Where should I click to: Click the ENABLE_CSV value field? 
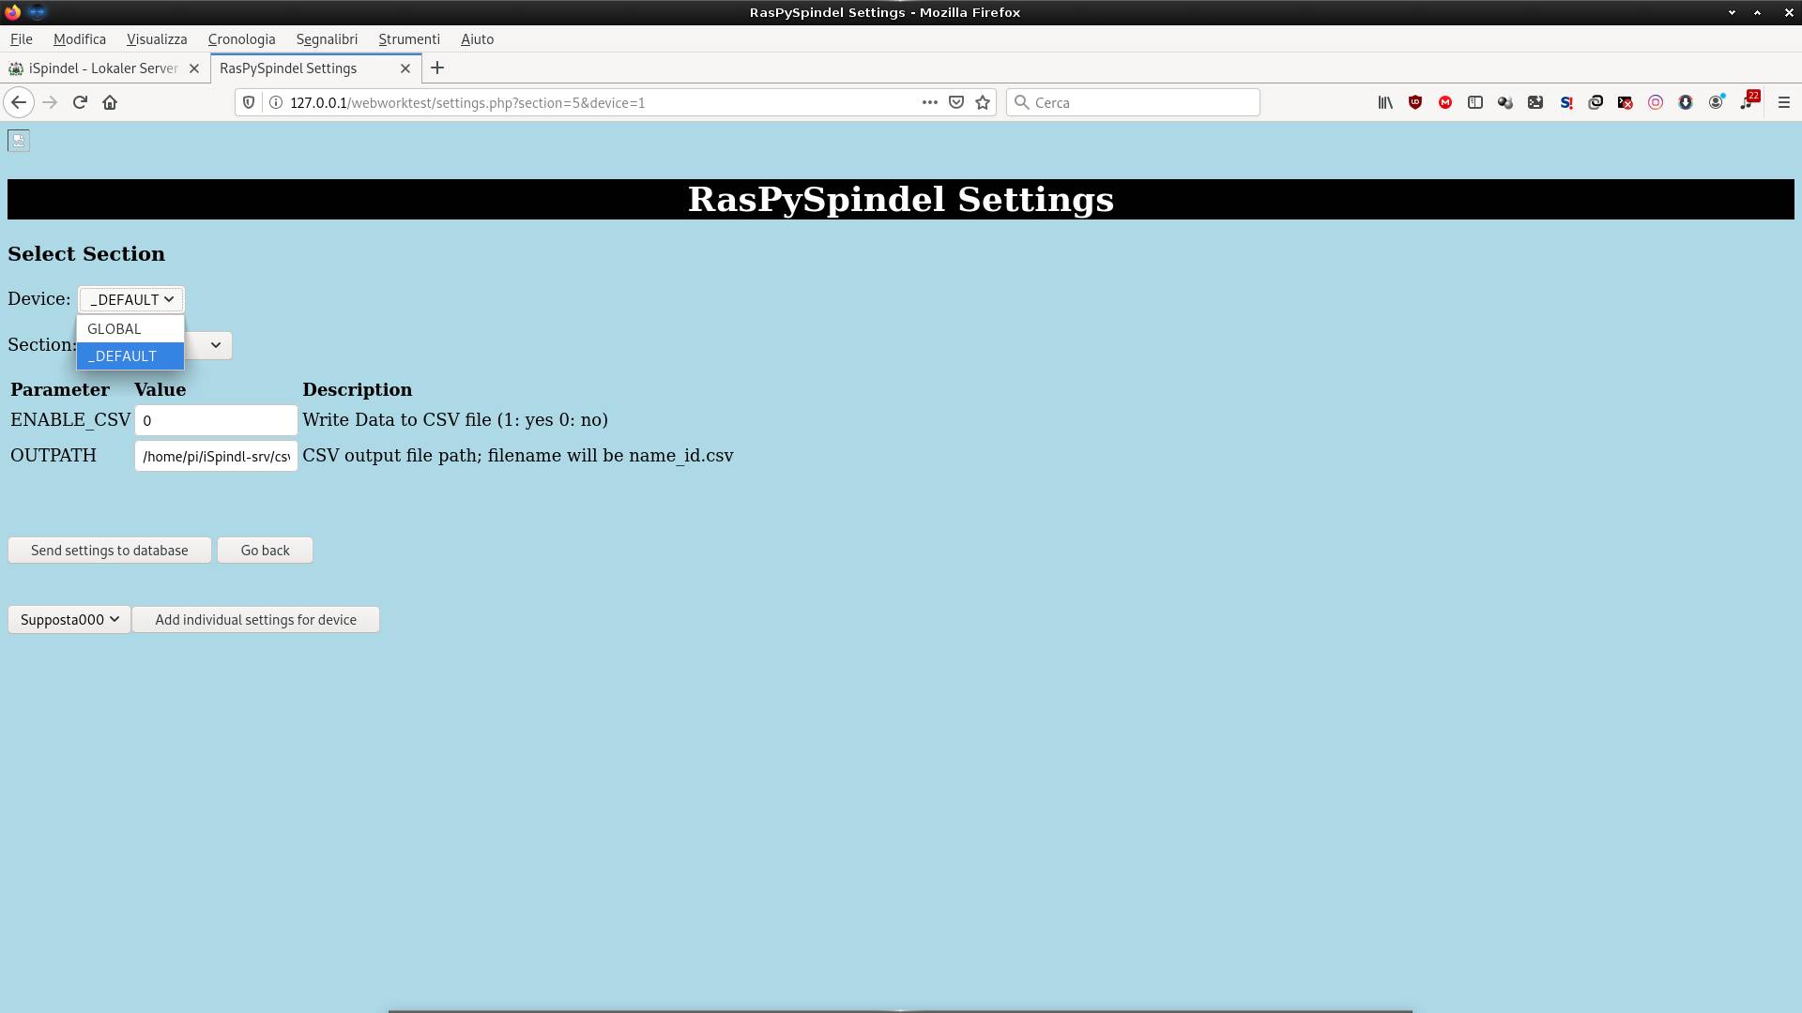pos(216,420)
